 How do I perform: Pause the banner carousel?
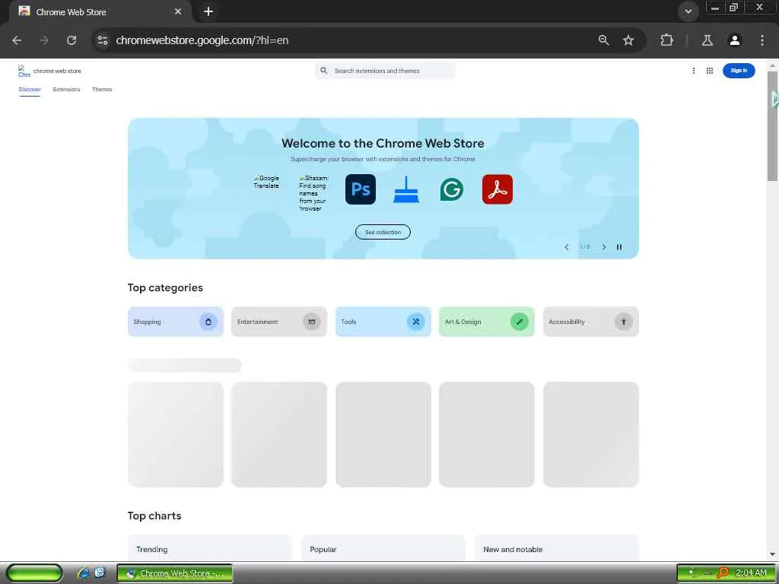point(619,247)
